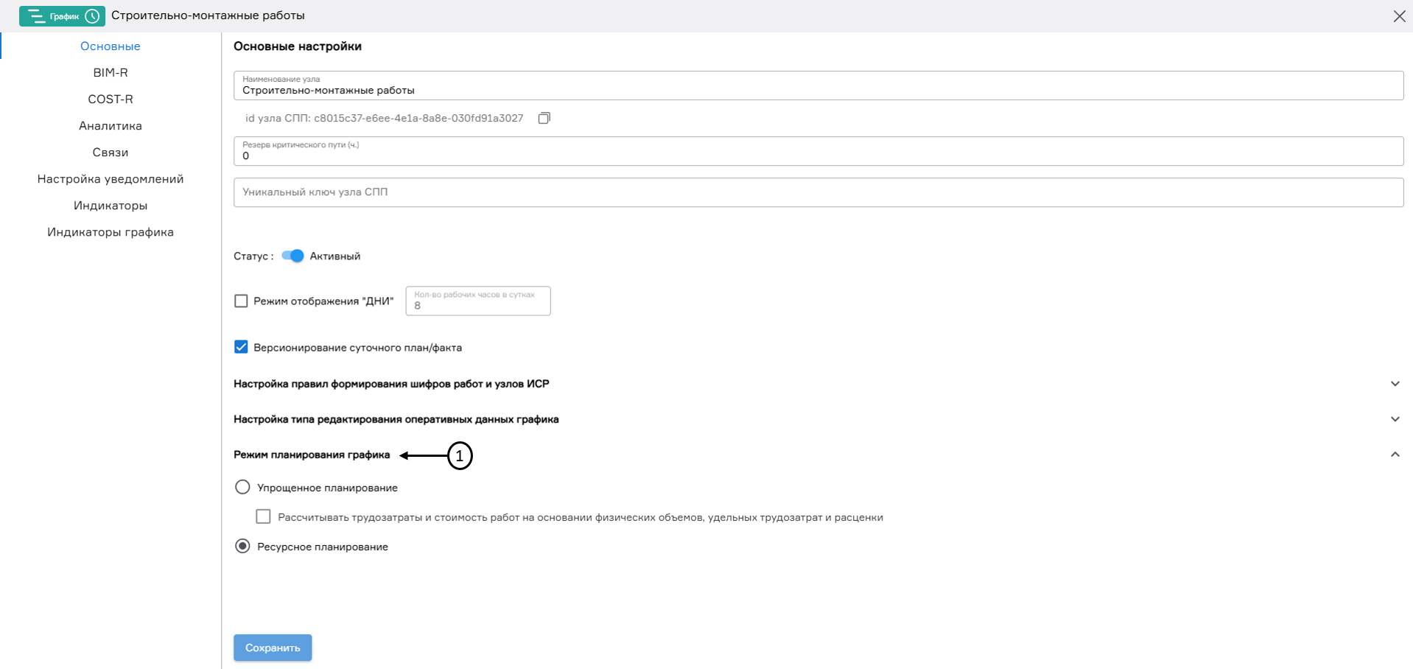
Task: Switch to the BIM-R section
Action: (x=110, y=72)
